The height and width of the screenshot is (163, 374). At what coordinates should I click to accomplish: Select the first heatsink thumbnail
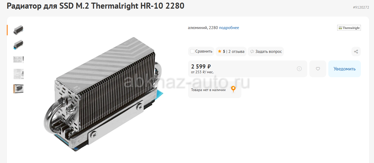point(18,30)
